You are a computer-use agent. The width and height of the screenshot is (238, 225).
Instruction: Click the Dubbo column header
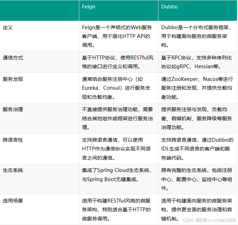point(198,10)
